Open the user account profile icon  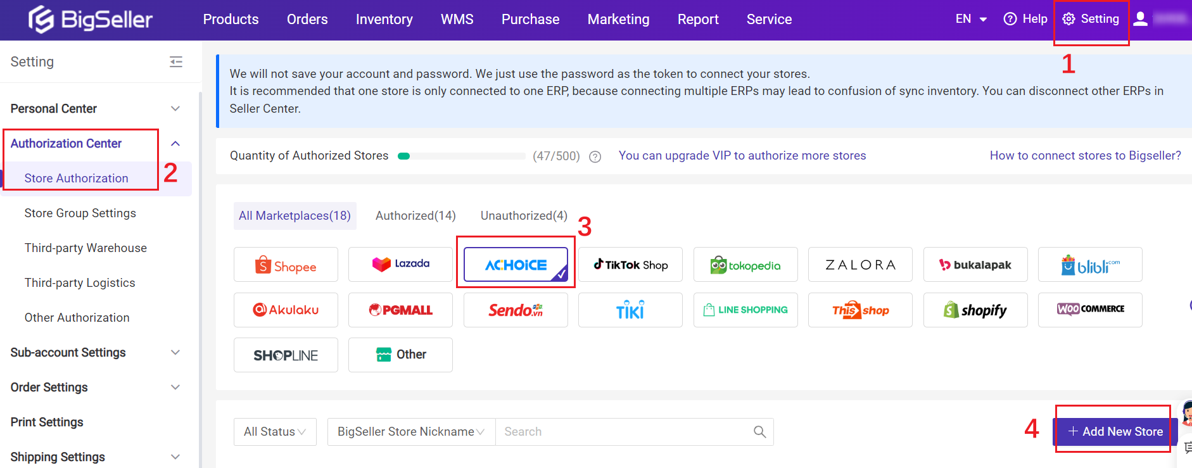1140,19
